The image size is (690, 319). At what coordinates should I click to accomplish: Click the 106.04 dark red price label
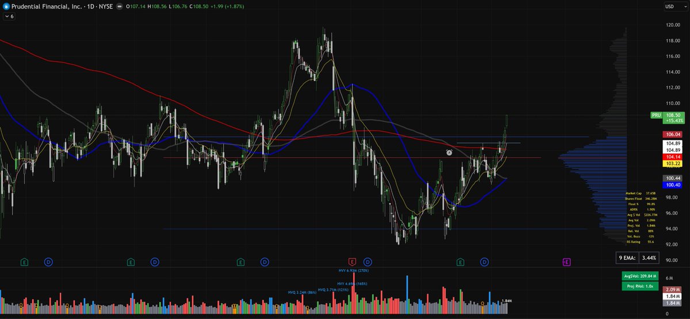click(x=672, y=134)
